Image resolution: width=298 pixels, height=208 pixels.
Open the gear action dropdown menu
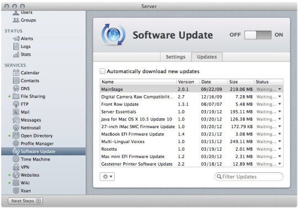pyautogui.click(x=107, y=177)
